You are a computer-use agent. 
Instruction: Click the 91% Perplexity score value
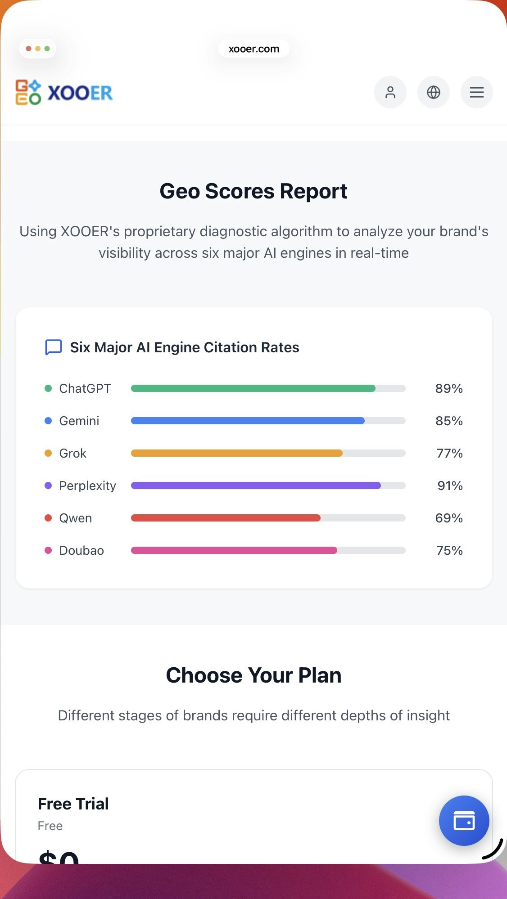coord(449,485)
